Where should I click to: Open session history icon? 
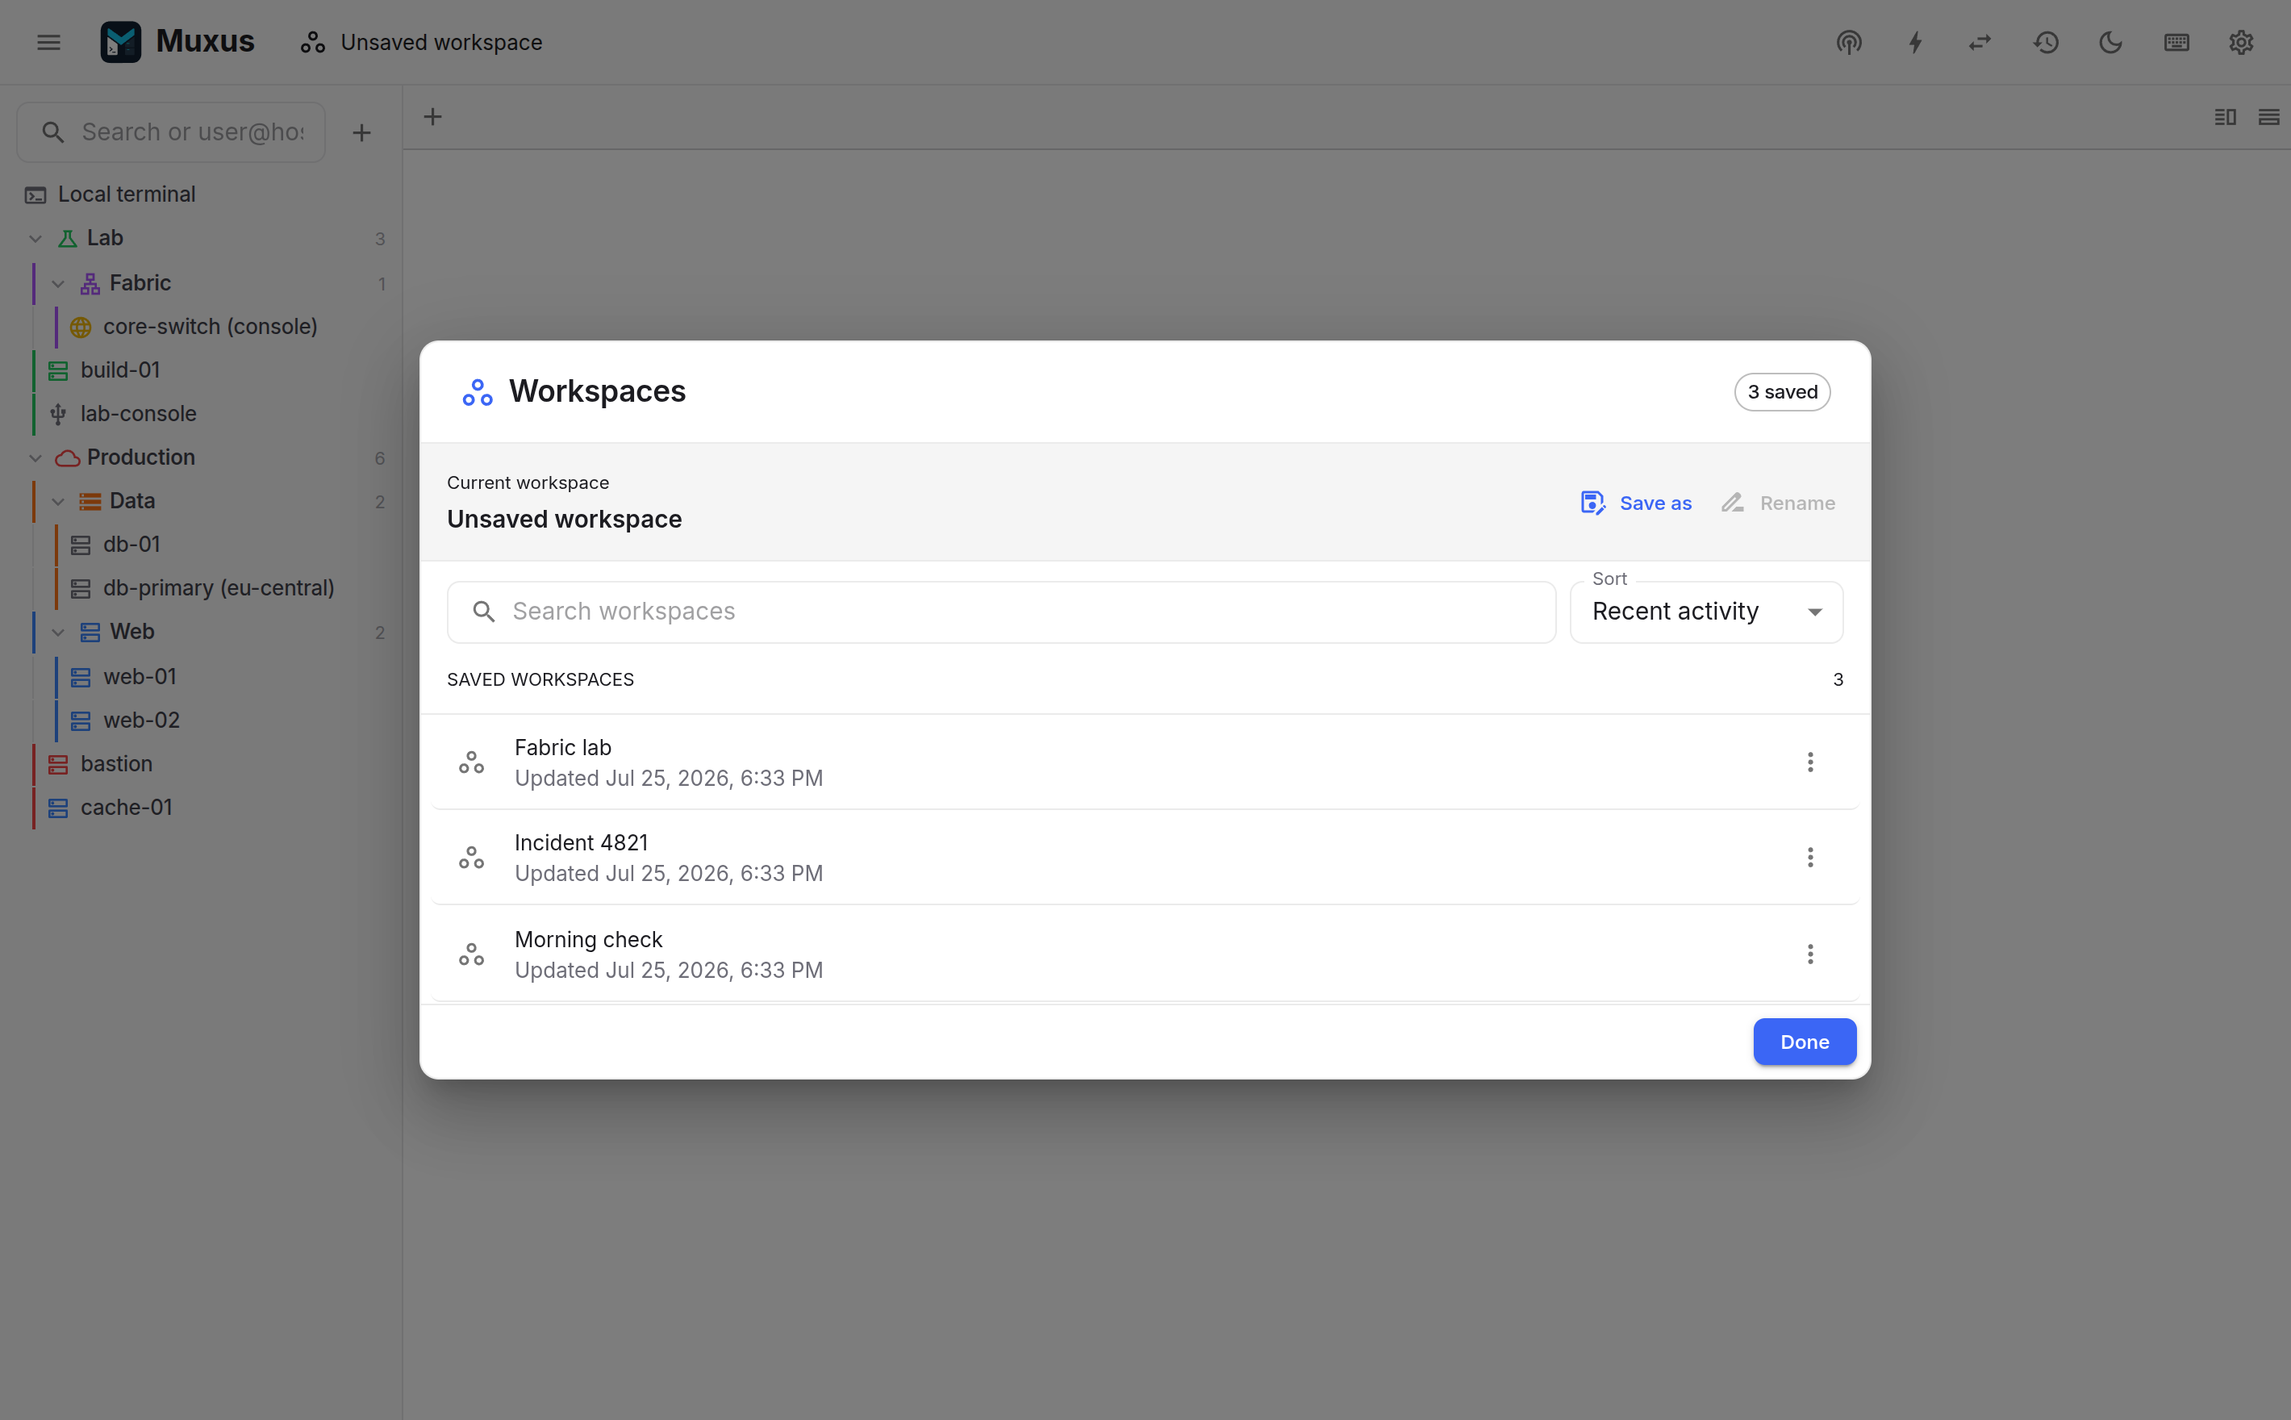[x=2046, y=42]
